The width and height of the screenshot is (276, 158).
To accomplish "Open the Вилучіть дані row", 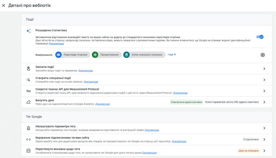I will [147, 102].
